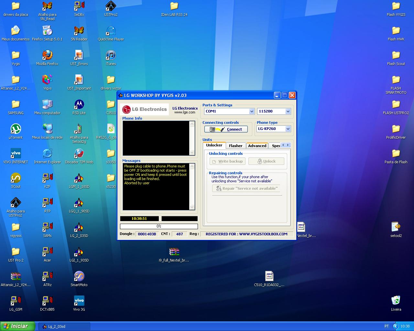414x331 pixels.
Task: Select the Flash VYGIS folder
Action: pos(396,8)
